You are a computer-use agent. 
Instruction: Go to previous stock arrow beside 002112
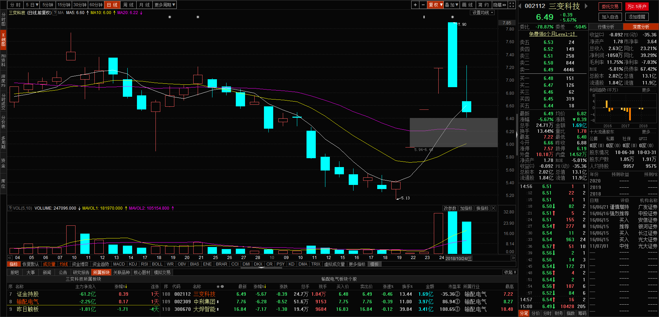[520, 6]
